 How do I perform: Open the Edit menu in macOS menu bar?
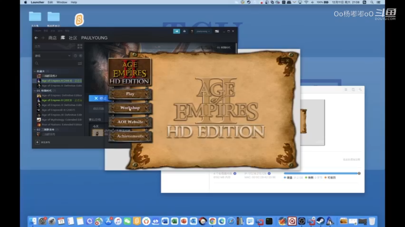(x=50, y=3)
